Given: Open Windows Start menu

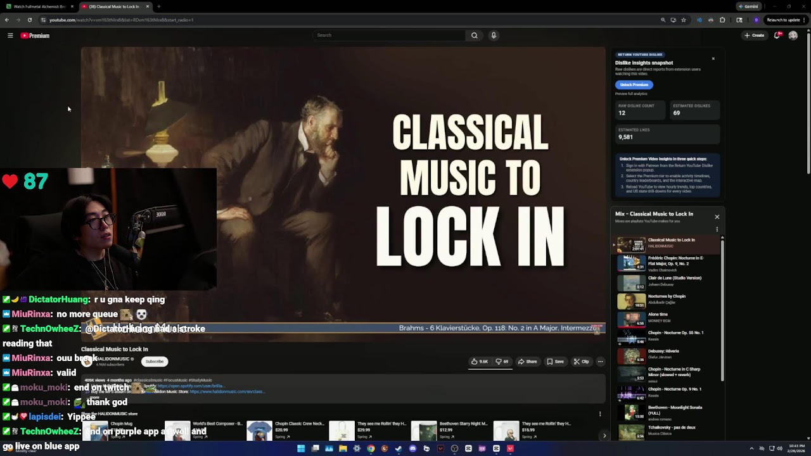Looking at the screenshot, I should [x=301, y=448].
